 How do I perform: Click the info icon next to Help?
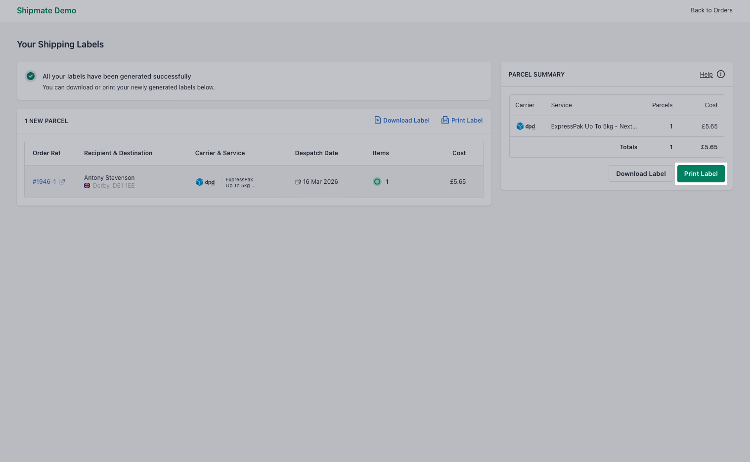(x=721, y=75)
